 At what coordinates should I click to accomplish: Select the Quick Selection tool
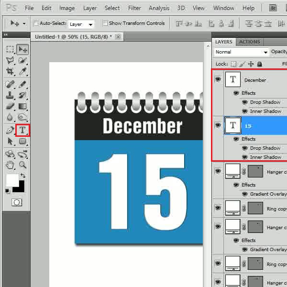[22, 60]
